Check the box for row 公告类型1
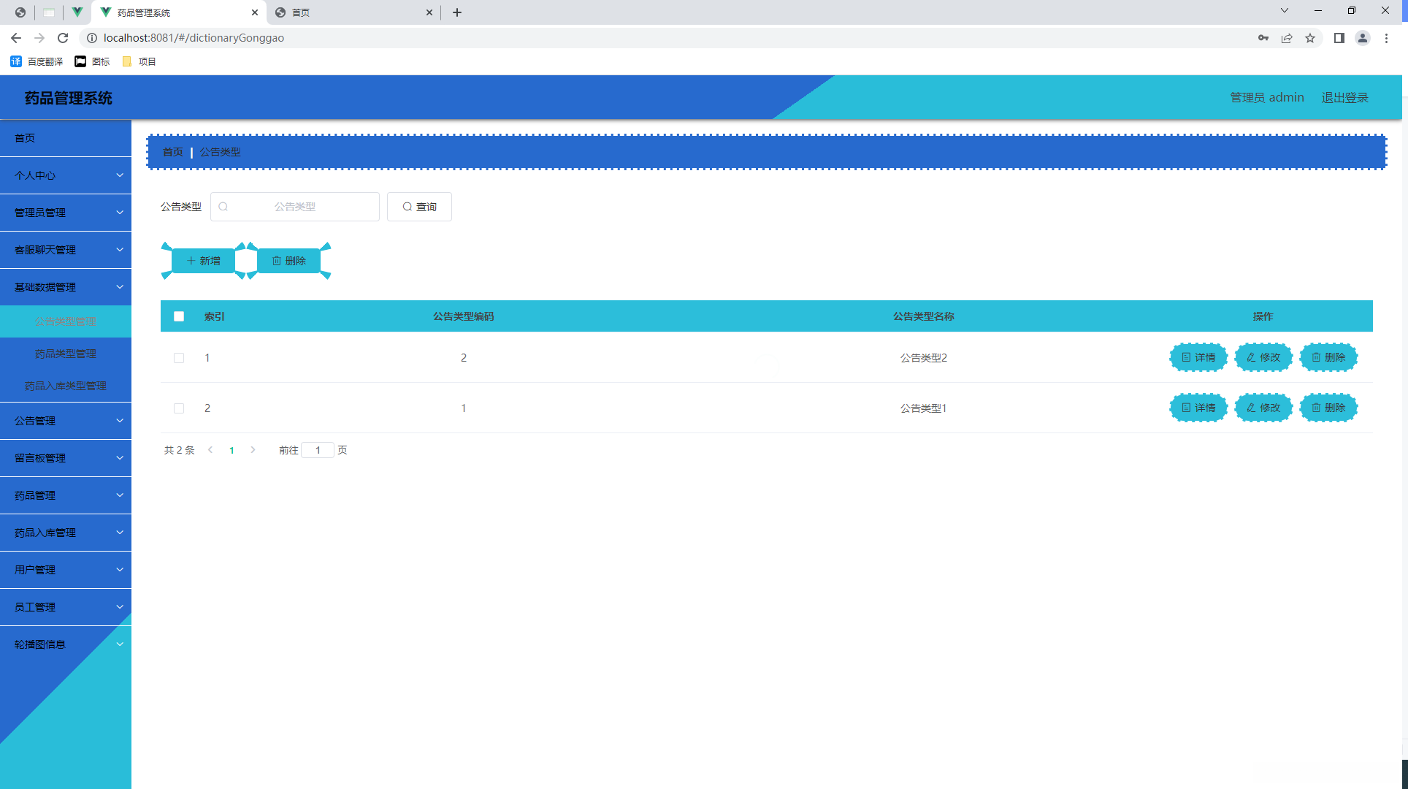Viewport: 1408px width, 789px height. pyautogui.click(x=179, y=408)
